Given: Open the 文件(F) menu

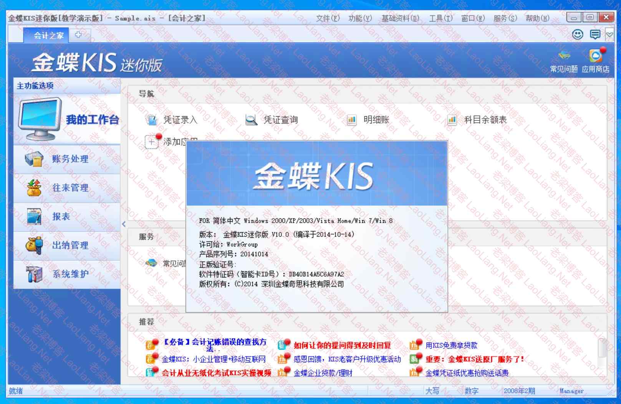Looking at the screenshot, I should coord(328,18).
